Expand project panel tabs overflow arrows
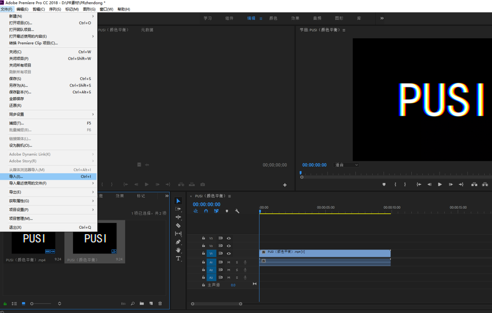 tap(167, 196)
